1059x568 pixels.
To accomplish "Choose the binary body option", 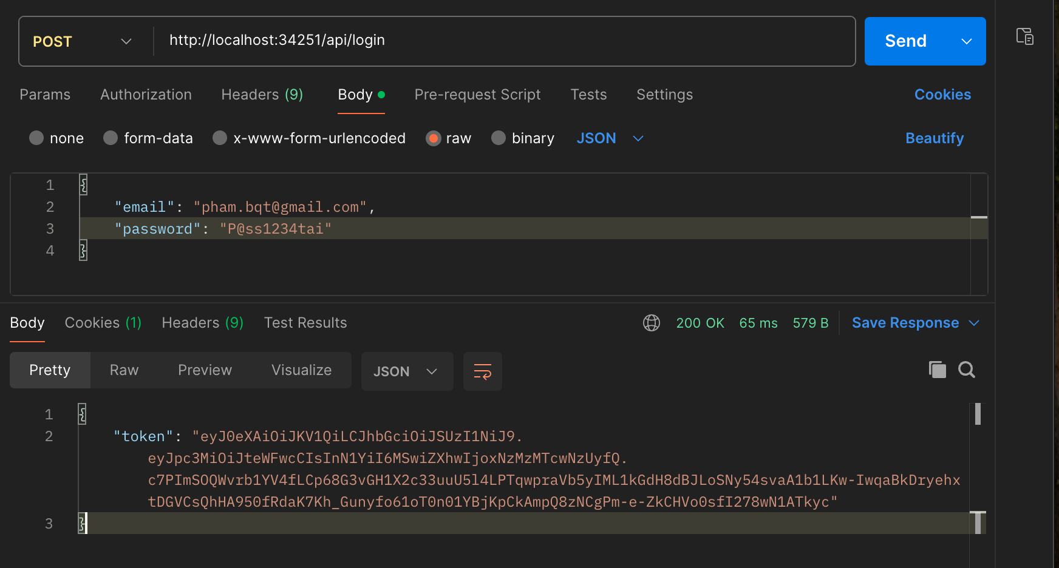I will click(x=499, y=138).
